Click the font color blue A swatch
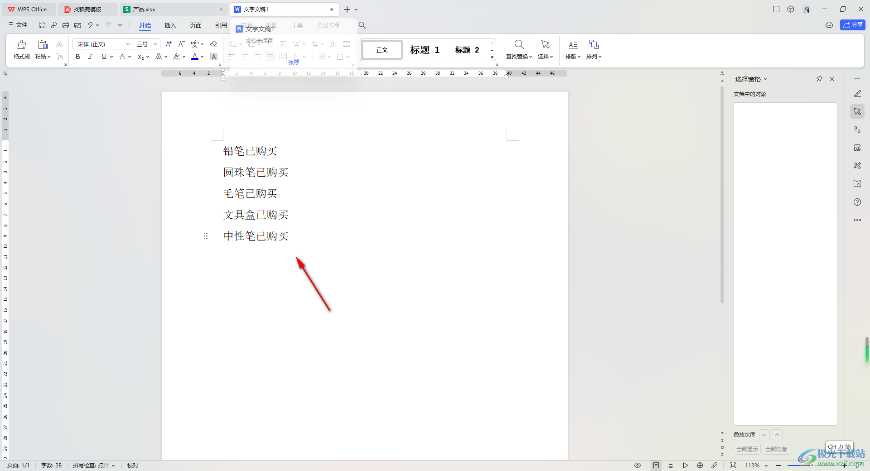Image resolution: width=870 pixels, height=471 pixels. (x=195, y=57)
